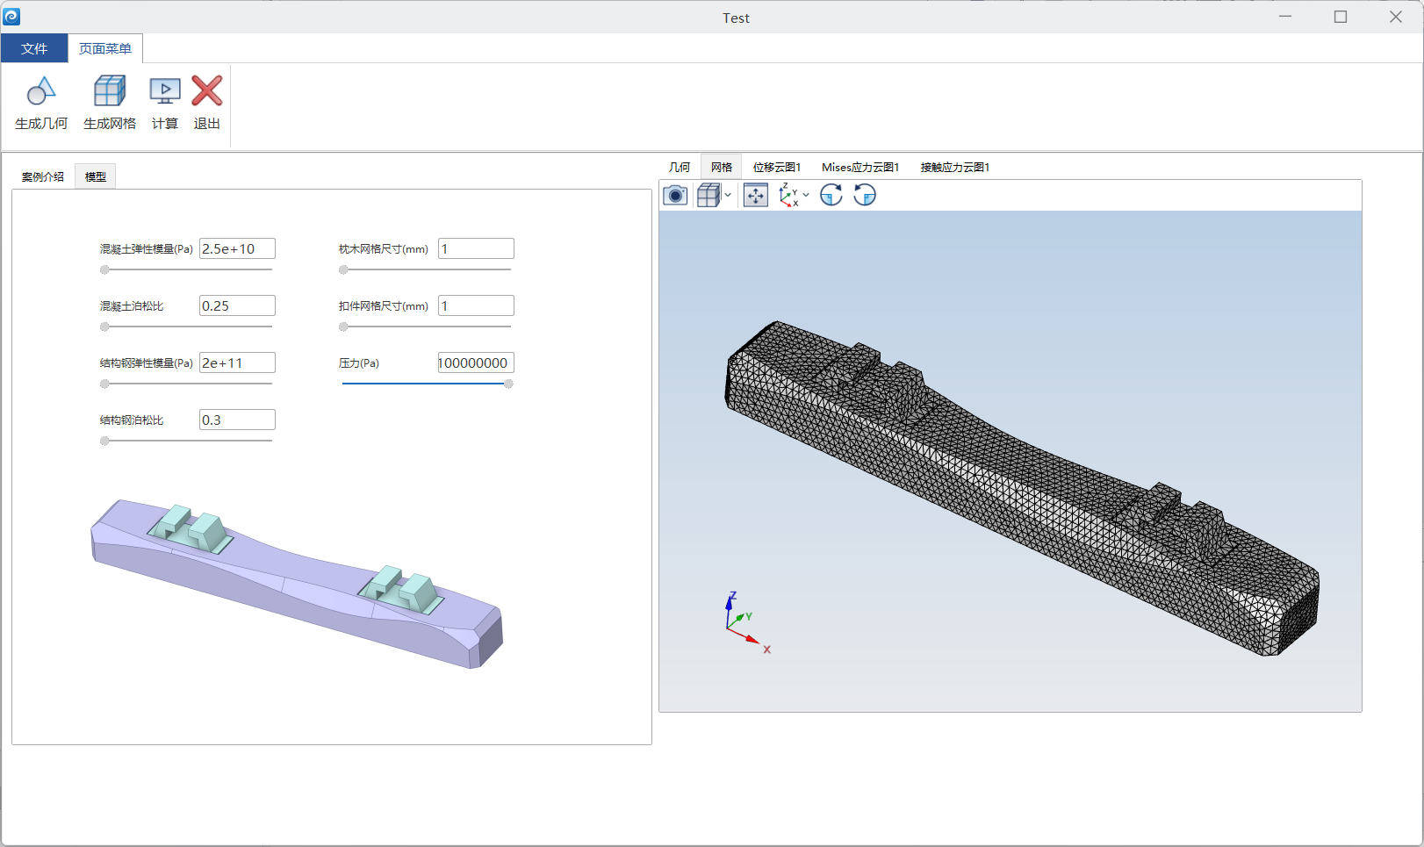This screenshot has width=1424, height=847.
Task: Click the 混凝土泊松比 slider handle
Action: pyautogui.click(x=104, y=327)
